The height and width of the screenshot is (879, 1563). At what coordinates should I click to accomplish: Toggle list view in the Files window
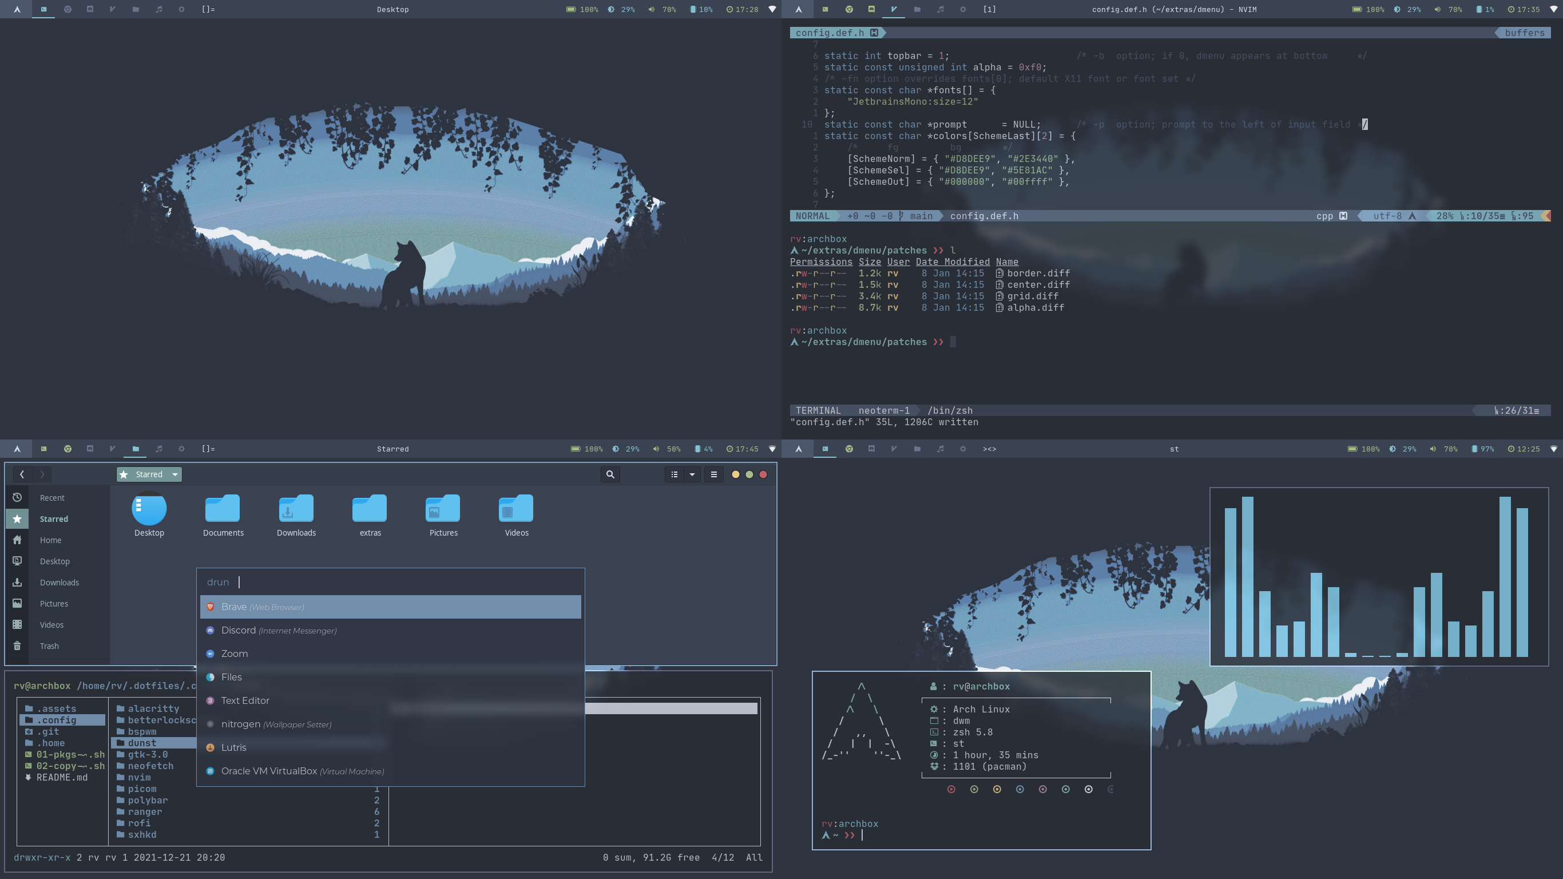(675, 475)
